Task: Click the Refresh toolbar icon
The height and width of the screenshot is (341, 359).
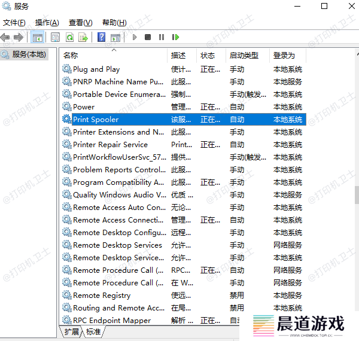Action: tap(69, 37)
